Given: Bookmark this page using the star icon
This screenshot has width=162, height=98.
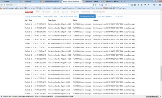Looking at the screenshot, I should tap(132, 5).
